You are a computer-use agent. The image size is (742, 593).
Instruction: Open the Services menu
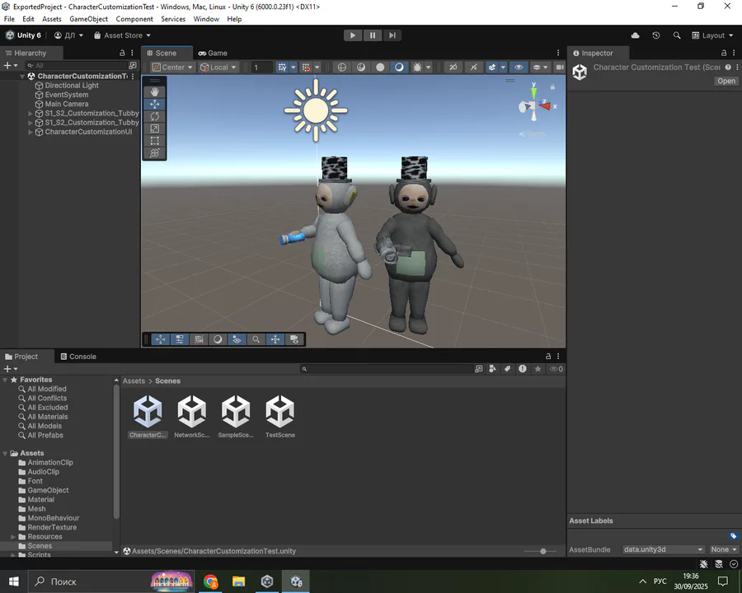[x=173, y=19]
